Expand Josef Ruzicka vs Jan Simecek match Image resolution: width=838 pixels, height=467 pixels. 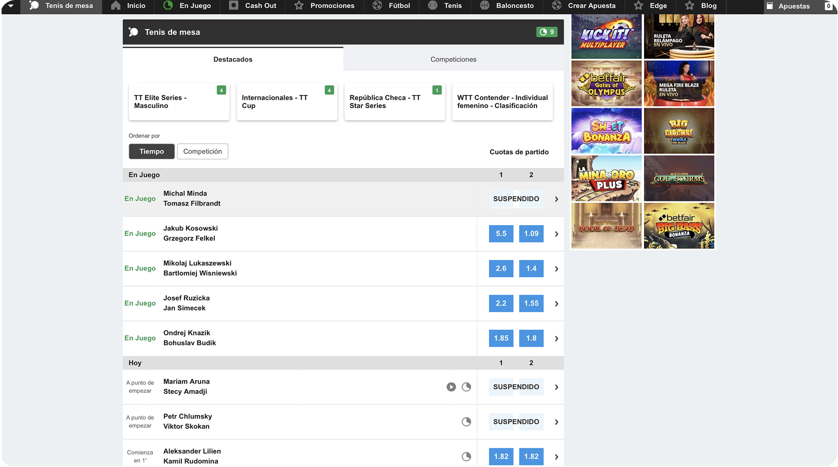coord(556,304)
